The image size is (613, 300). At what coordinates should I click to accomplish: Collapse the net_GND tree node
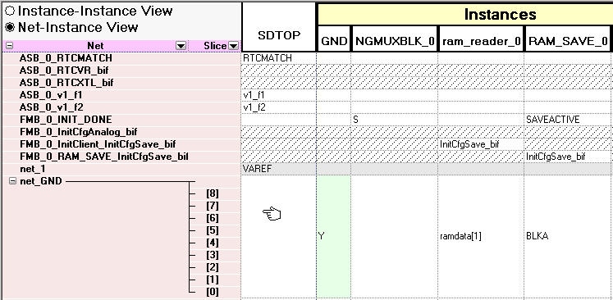tap(13, 181)
